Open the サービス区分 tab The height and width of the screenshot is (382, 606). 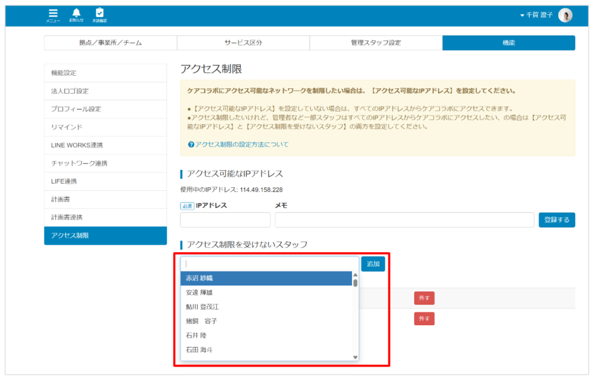click(243, 43)
